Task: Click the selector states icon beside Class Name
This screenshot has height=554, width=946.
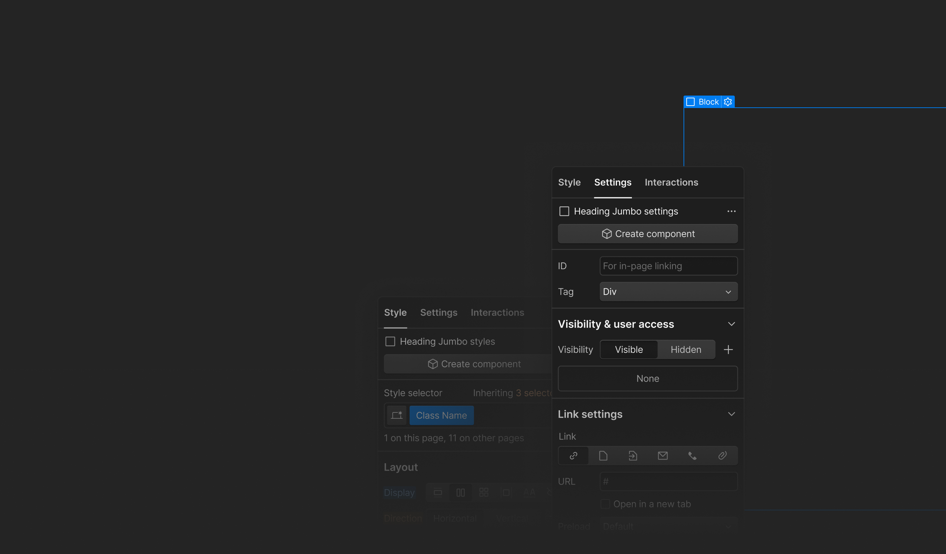Action: 397,415
